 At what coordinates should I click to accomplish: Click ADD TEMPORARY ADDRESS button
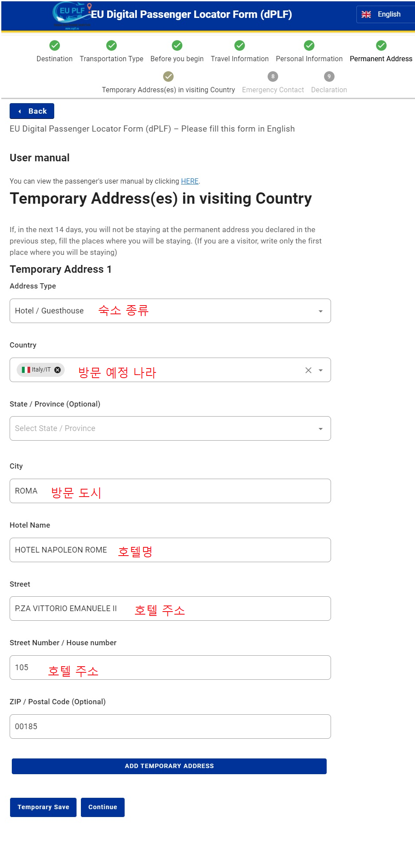click(x=169, y=766)
